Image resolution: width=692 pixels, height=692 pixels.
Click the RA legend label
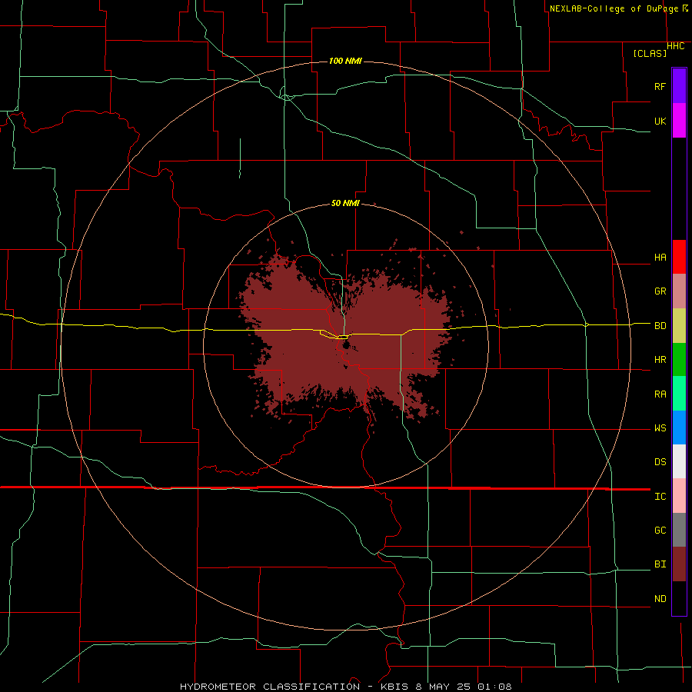pos(660,394)
